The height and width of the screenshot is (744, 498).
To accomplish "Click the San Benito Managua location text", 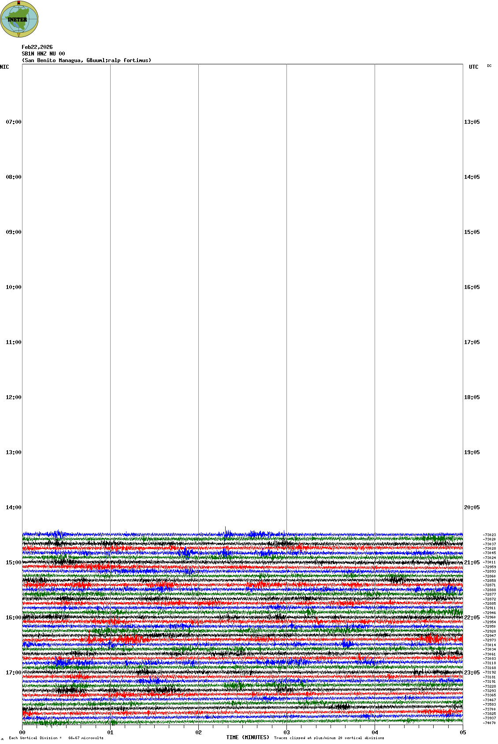I will [x=86, y=60].
